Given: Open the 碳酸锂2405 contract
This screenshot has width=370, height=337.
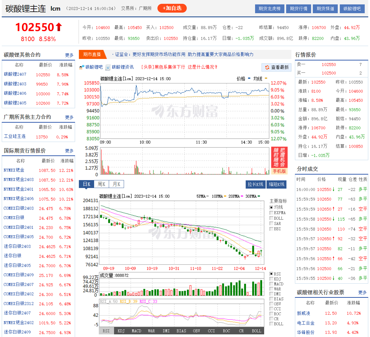Looking at the screenshot, I should click(15, 103).
